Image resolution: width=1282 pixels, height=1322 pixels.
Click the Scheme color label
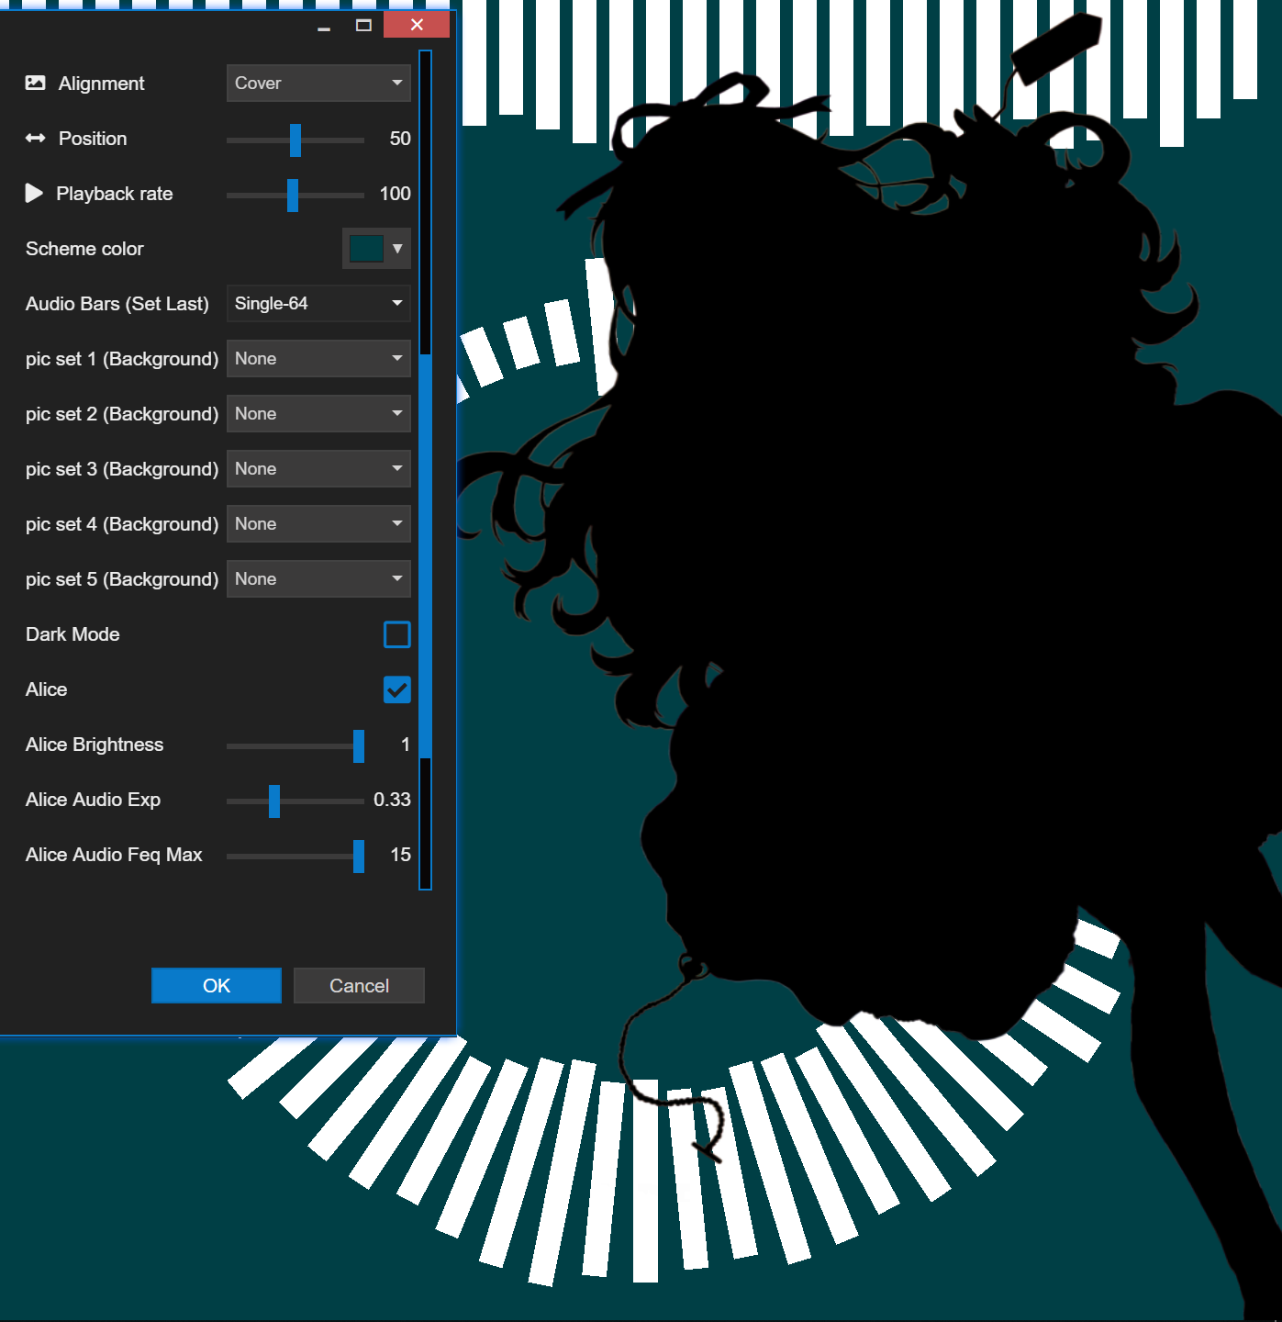coord(84,249)
